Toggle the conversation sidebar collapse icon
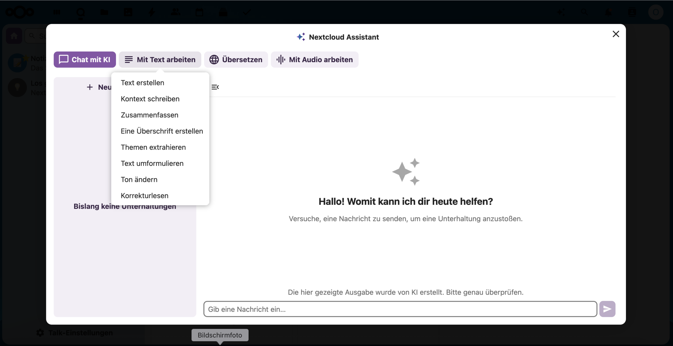This screenshot has width=673, height=346. coord(215,87)
